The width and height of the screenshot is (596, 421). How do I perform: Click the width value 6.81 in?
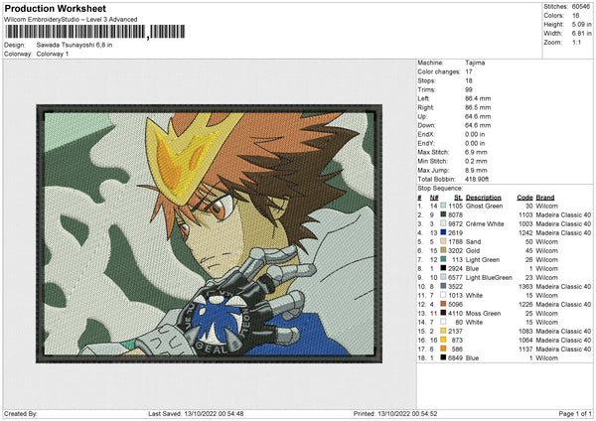point(581,34)
